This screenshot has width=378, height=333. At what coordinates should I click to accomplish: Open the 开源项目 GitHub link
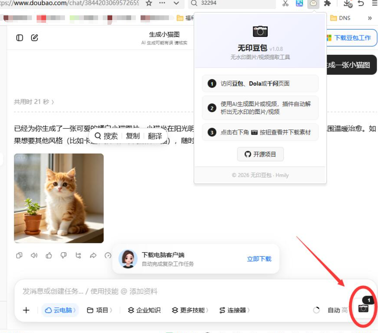point(260,154)
